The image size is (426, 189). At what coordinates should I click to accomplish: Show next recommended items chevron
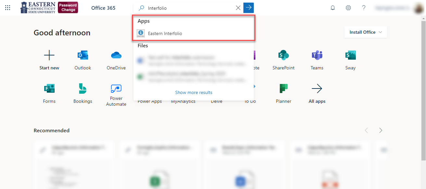coord(381,130)
